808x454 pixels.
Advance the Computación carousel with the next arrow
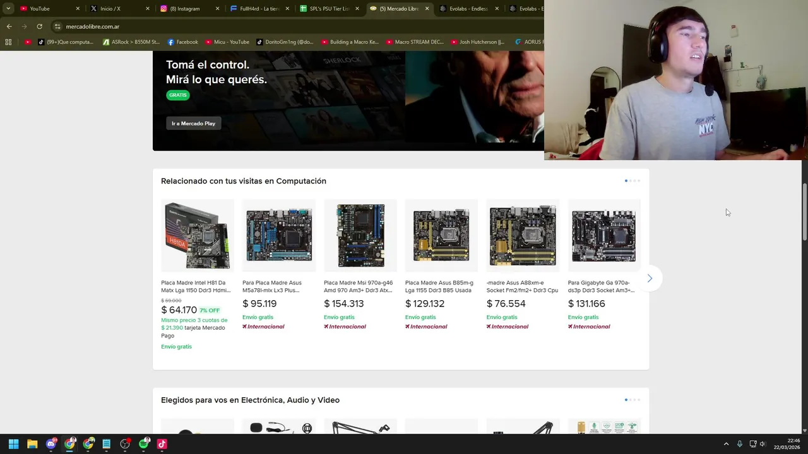pos(650,278)
